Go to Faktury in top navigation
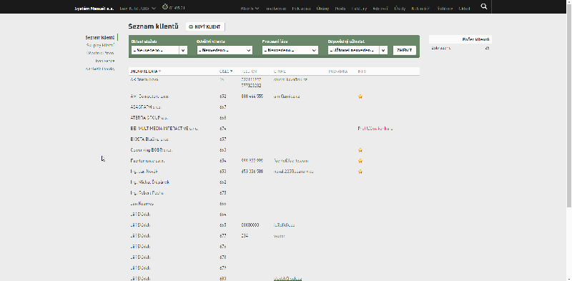The width and height of the screenshot is (572, 281). click(360, 9)
